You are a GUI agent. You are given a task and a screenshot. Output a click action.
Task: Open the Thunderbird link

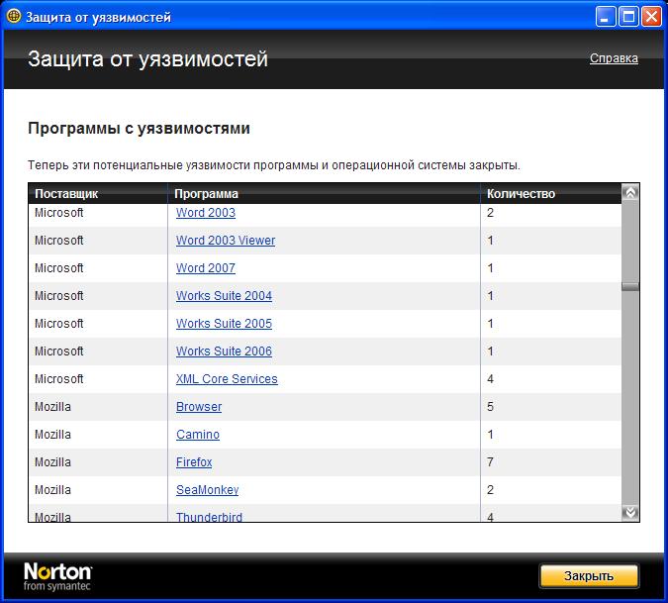coord(209,517)
